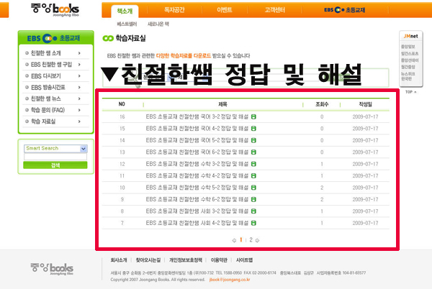Go to the next page with the right pagination arrow
The height and width of the screenshot is (289, 432).
(x=257, y=240)
